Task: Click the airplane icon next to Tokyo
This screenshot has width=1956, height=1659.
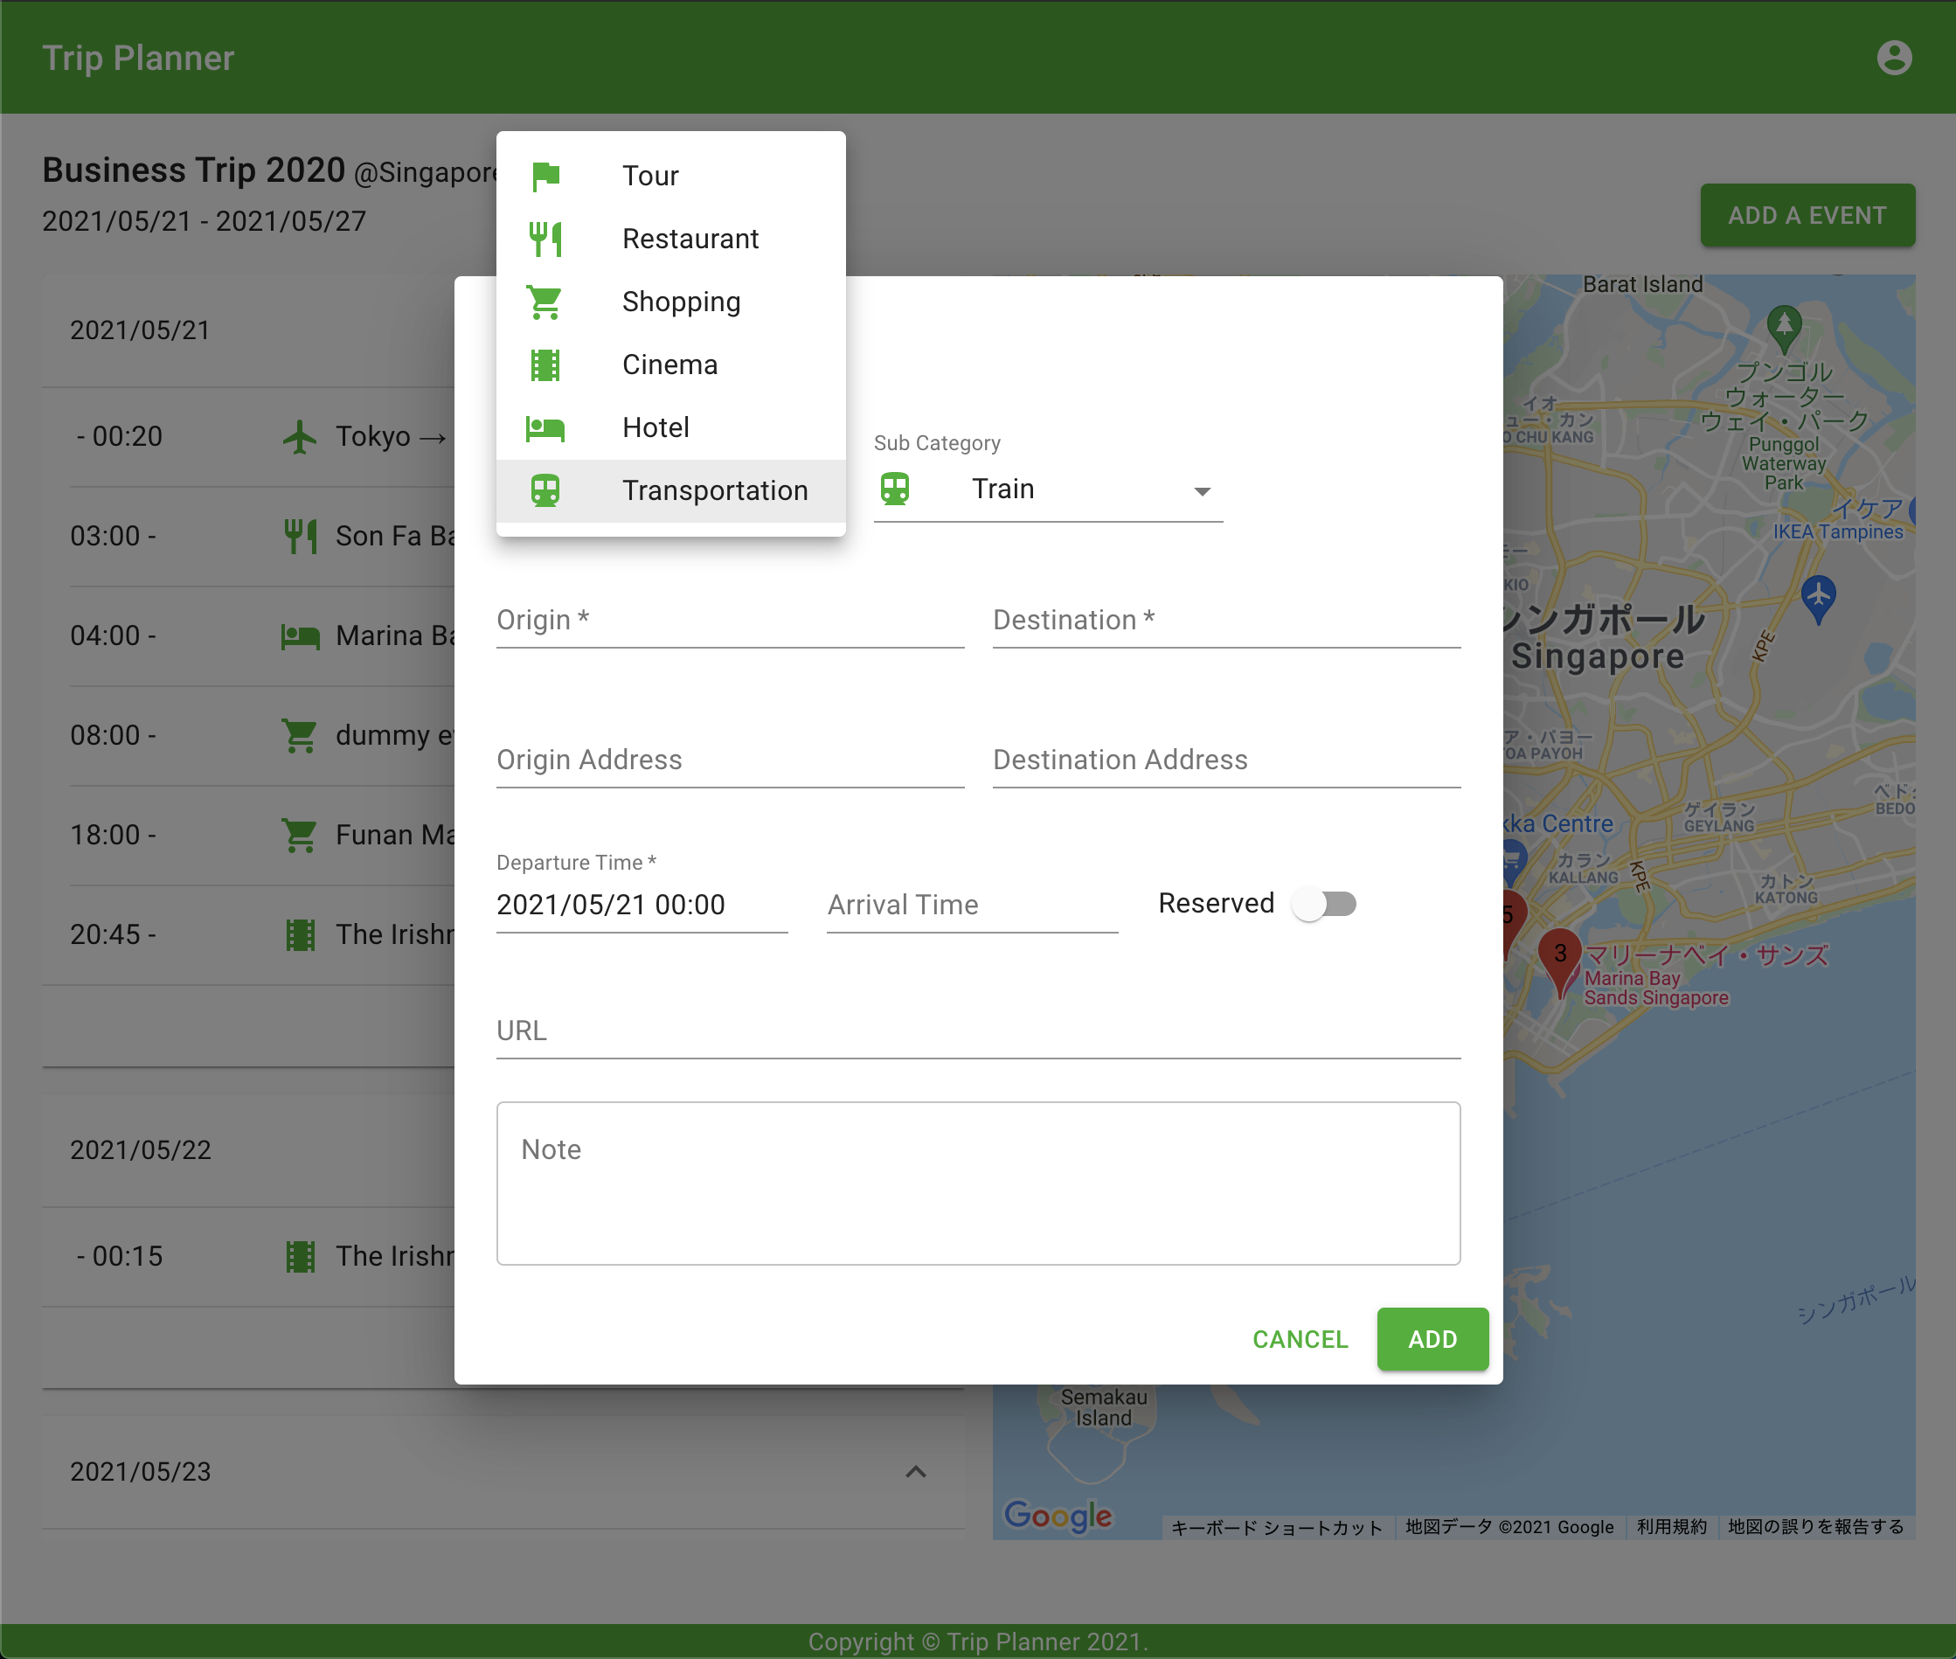Action: tap(300, 436)
